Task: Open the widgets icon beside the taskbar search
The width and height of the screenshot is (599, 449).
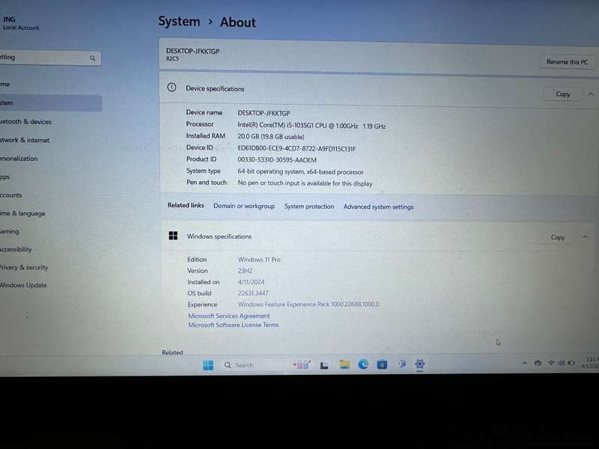Action: 302,365
